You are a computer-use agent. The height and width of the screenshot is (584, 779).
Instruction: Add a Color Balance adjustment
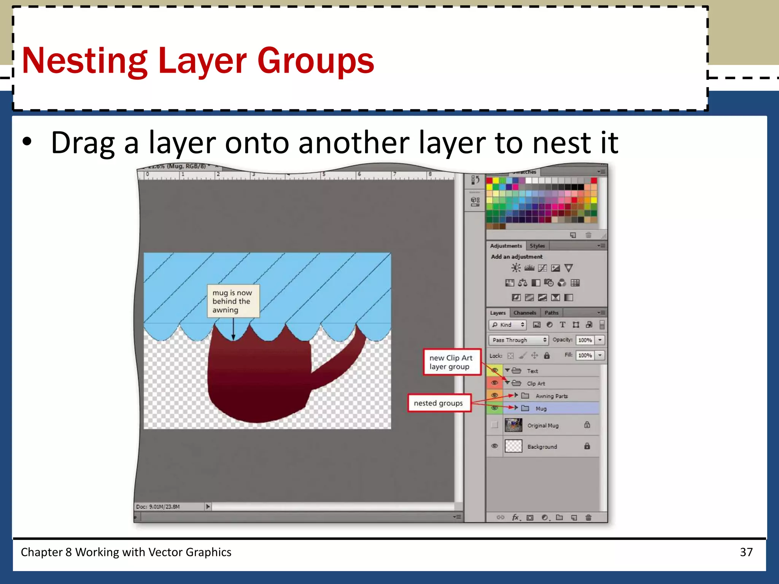(523, 283)
